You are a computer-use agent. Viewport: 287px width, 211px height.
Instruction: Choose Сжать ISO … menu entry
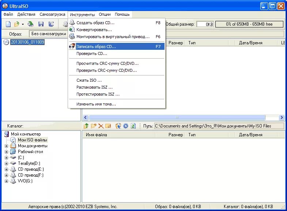point(117,80)
